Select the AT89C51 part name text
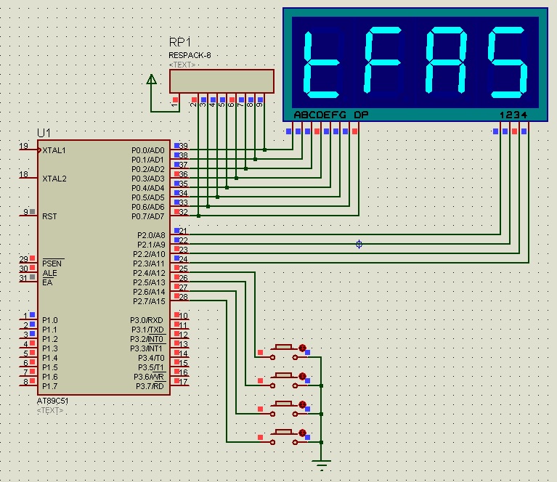 (x=52, y=401)
